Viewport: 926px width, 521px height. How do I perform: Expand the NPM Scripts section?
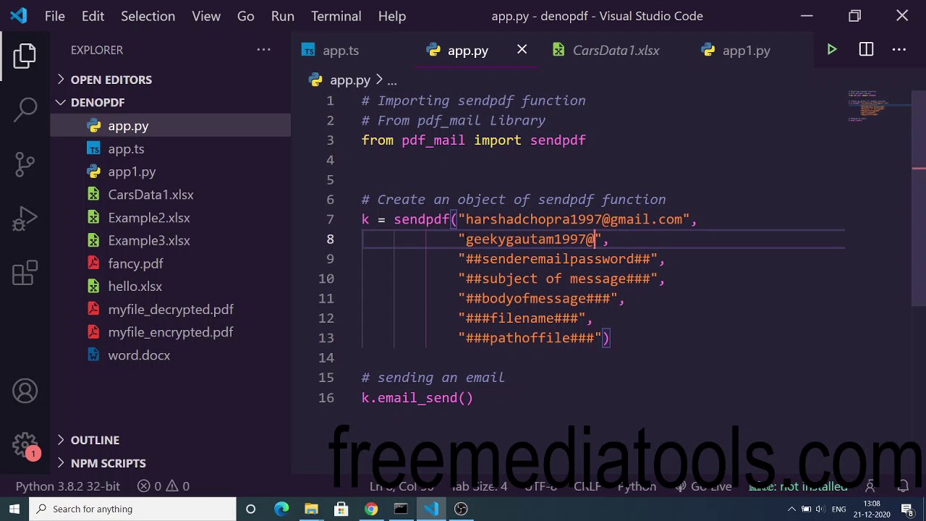(x=108, y=463)
